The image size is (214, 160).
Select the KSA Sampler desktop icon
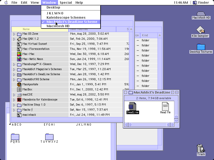coord(200,30)
